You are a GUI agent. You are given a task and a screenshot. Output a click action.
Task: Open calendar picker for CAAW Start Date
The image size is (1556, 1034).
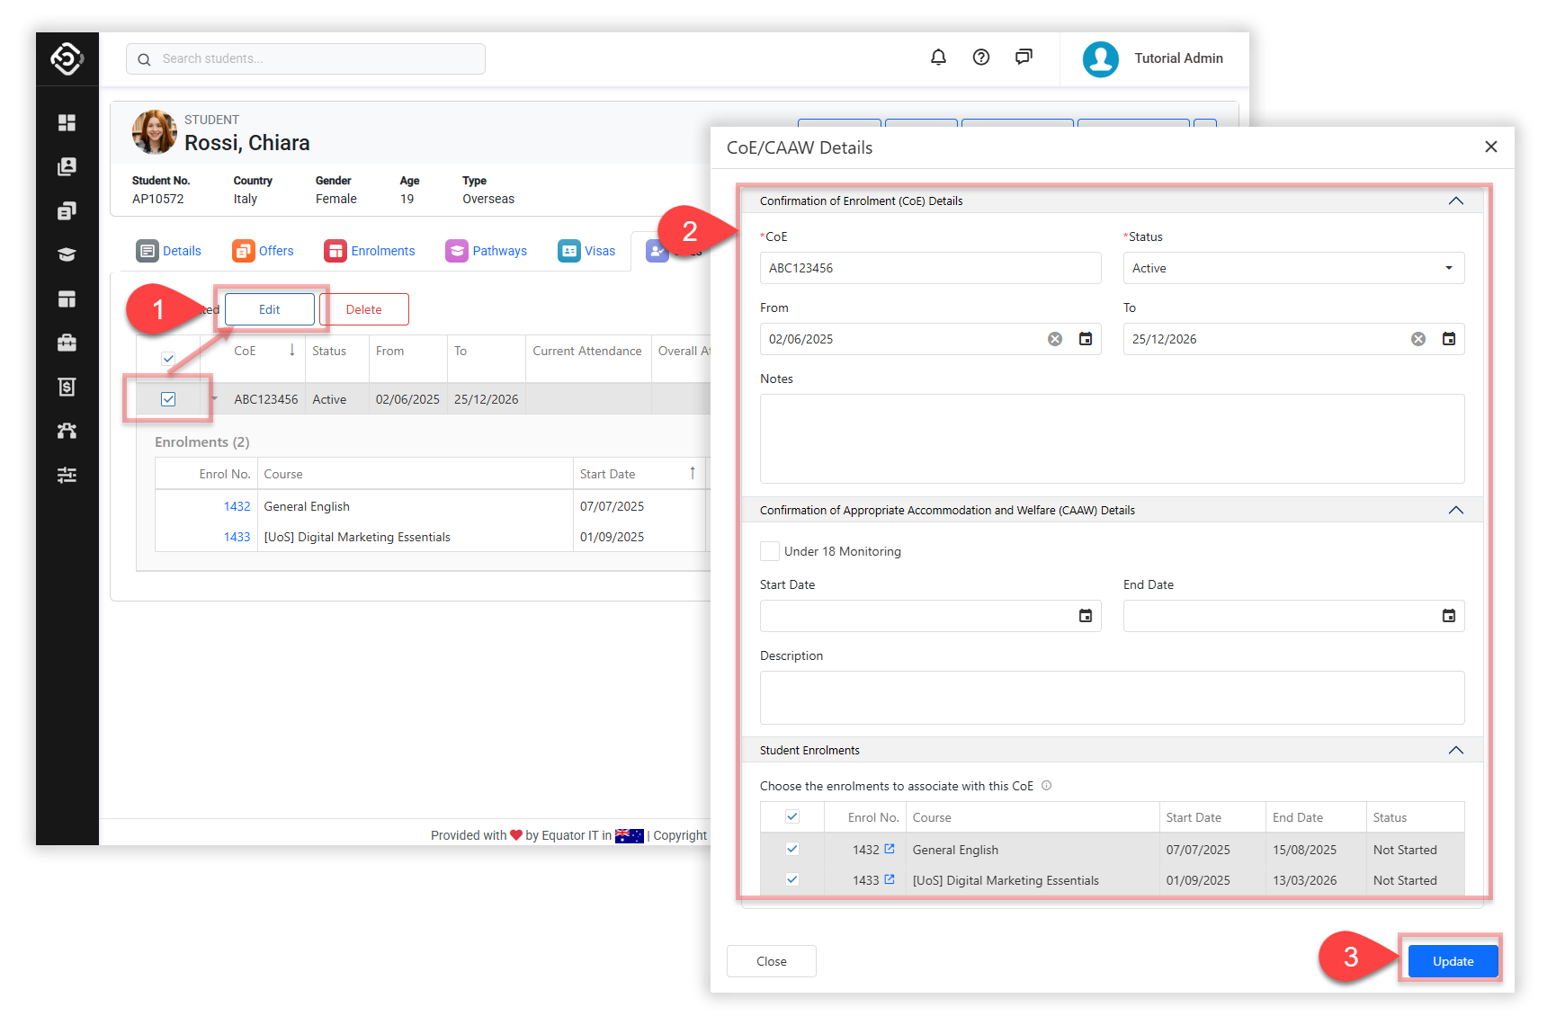coord(1086,616)
